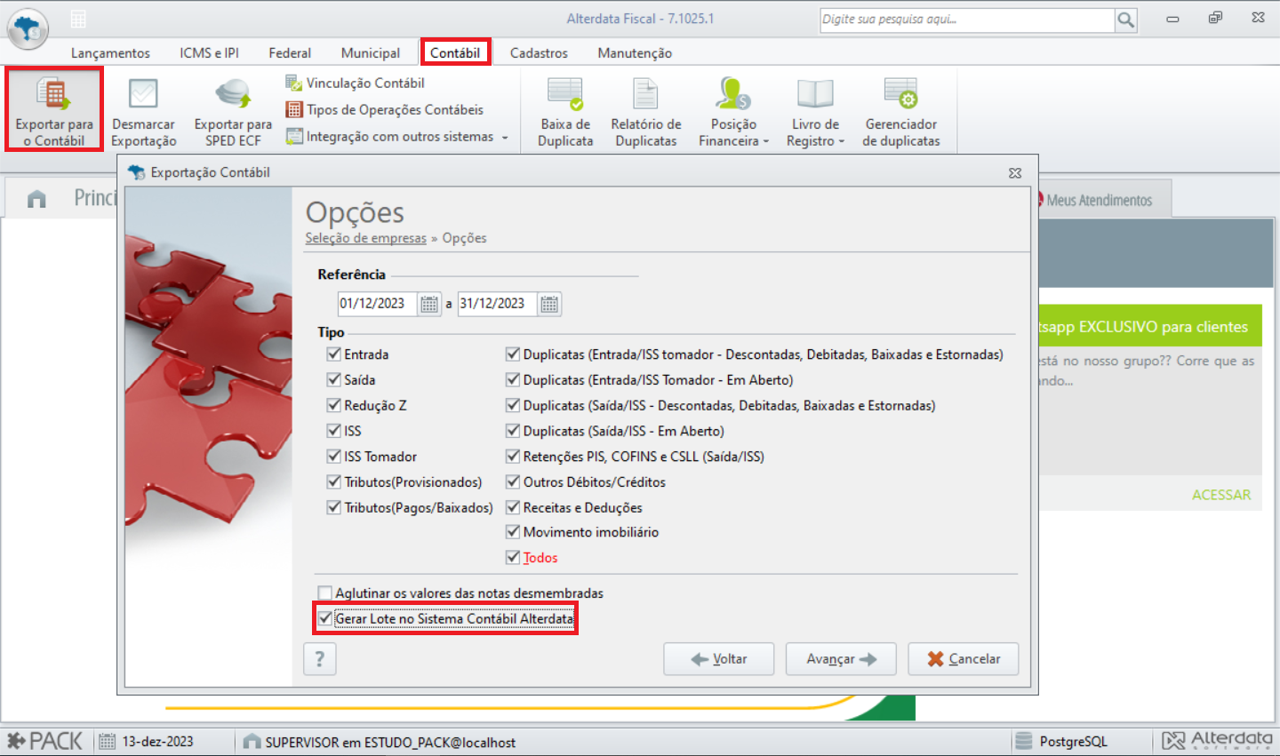Screen dimensions: 1280x756
Task: Select the Contábil ribbon tab
Action: pos(455,53)
